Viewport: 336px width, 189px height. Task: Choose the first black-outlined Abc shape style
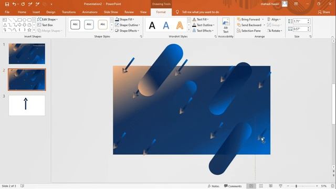point(75,25)
